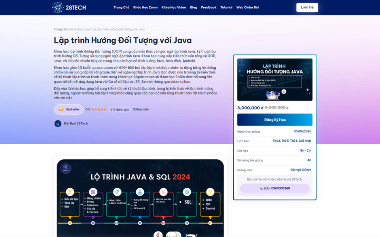
Task: Click the Bestseller badge
Action: pos(68,109)
